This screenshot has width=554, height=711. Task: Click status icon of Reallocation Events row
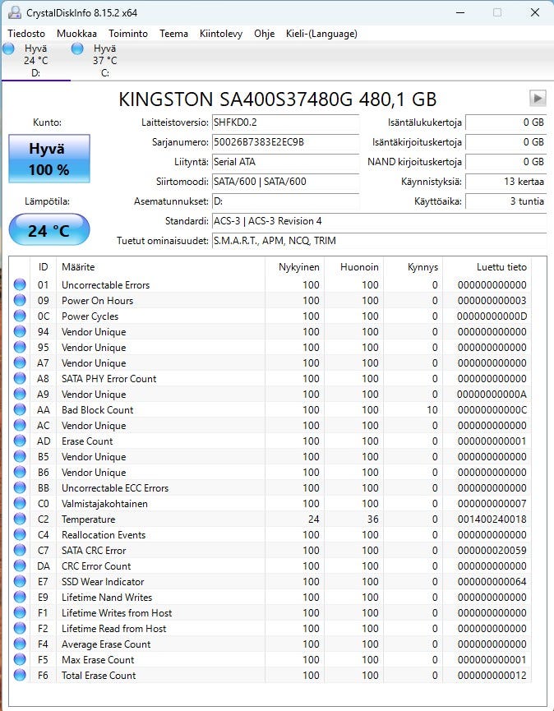[x=20, y=534]
